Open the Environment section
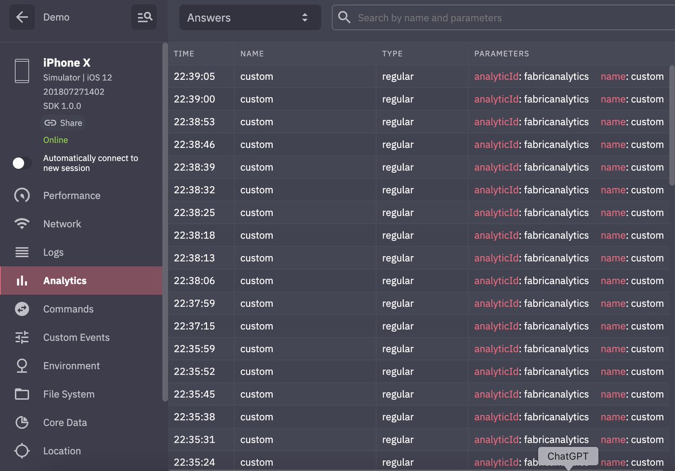This screenshot has height=471, width=675. 81,366
